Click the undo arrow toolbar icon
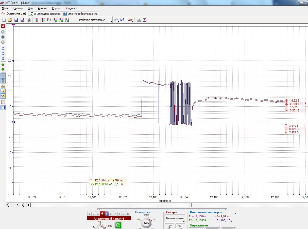The width and height of the screenshot is (308, 229). (x=116, y=20)
